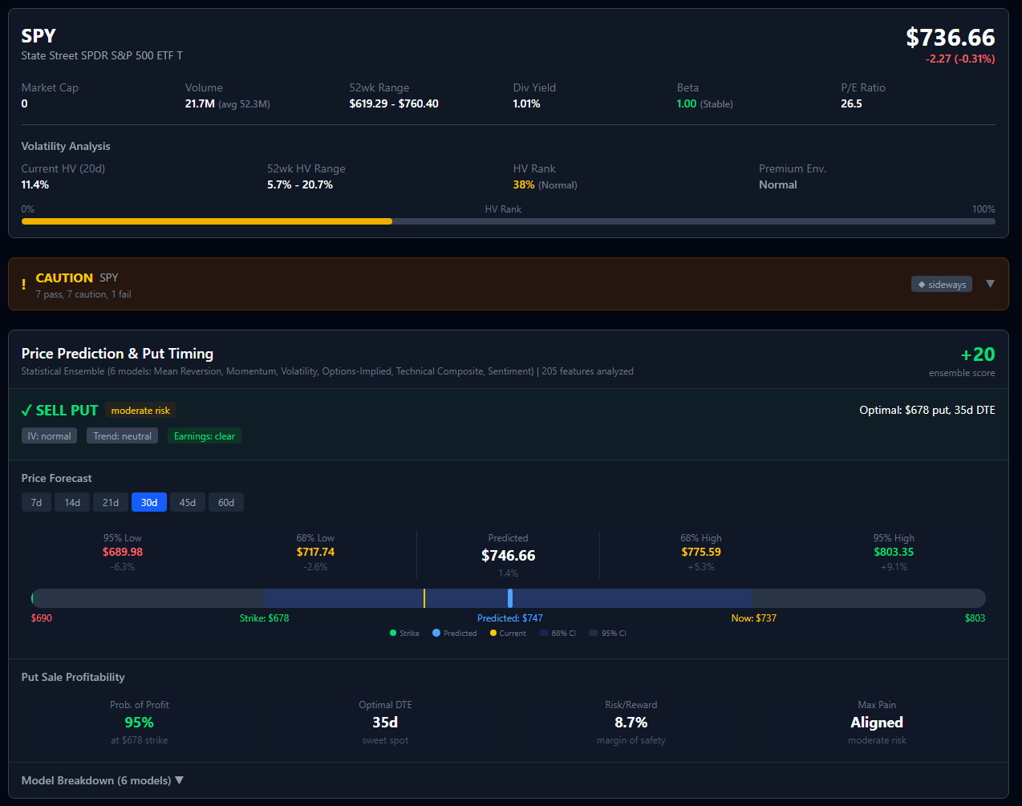The image size is (1022, 806).
Task: Click the $736.66 price
Action: (x=951, y=38)
